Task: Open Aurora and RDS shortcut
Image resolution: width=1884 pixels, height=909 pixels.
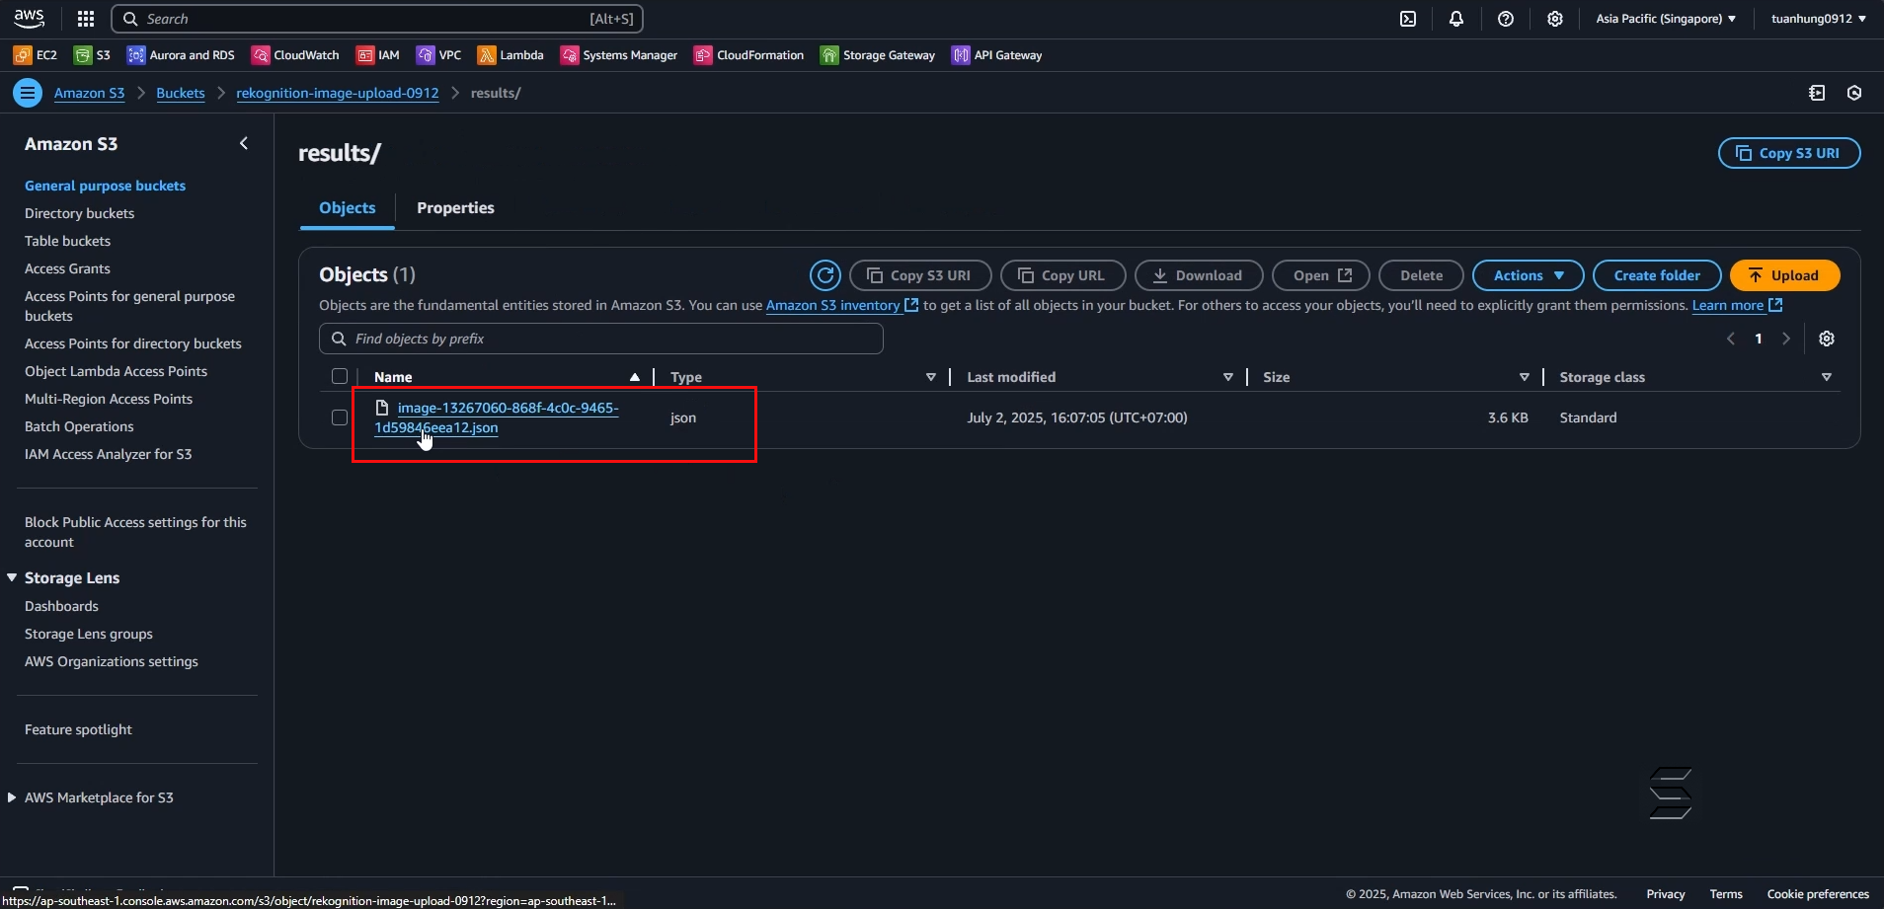Action: [182, 55]
